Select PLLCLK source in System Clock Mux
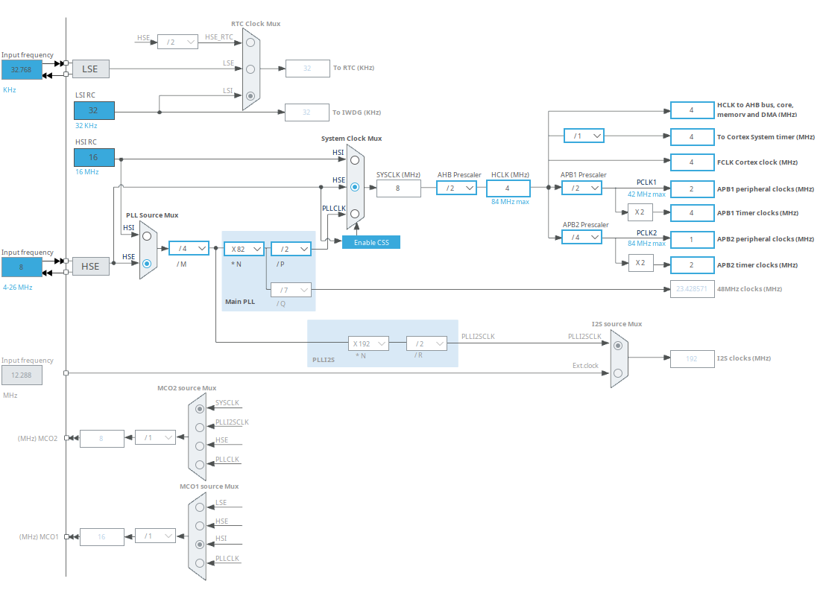826x590 pixels. point(355,214)
